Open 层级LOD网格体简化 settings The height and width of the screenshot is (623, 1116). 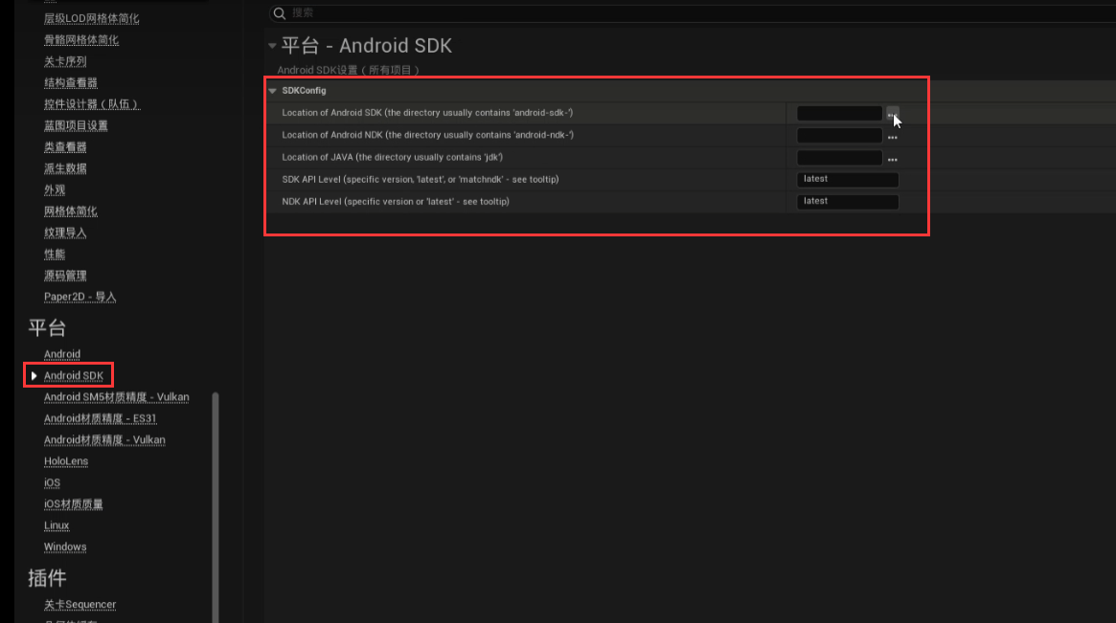(92, 18)
